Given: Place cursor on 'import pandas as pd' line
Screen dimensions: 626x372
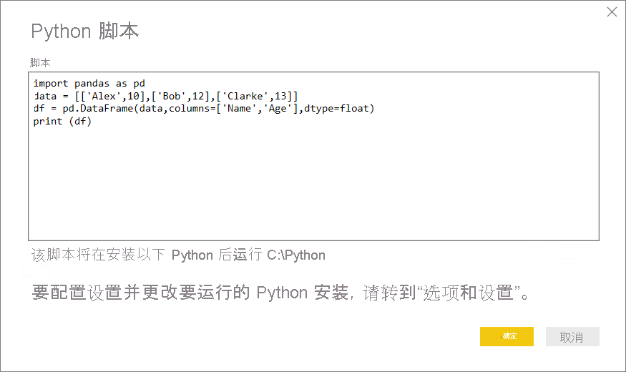Looking at the screenshot, I should pyautogui.click(x=89, y=83).
